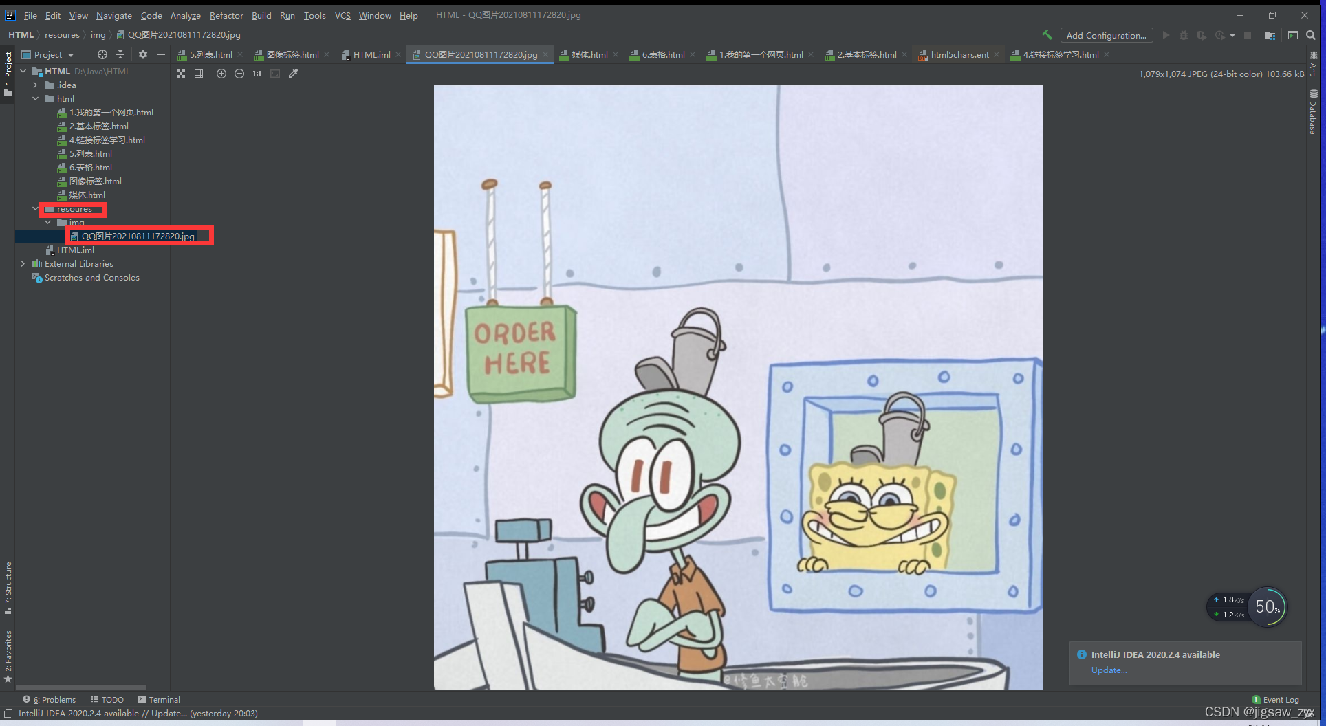Open the Project Structure icon
This screenshot has height=726, width=1326.
pos(1270,35)
